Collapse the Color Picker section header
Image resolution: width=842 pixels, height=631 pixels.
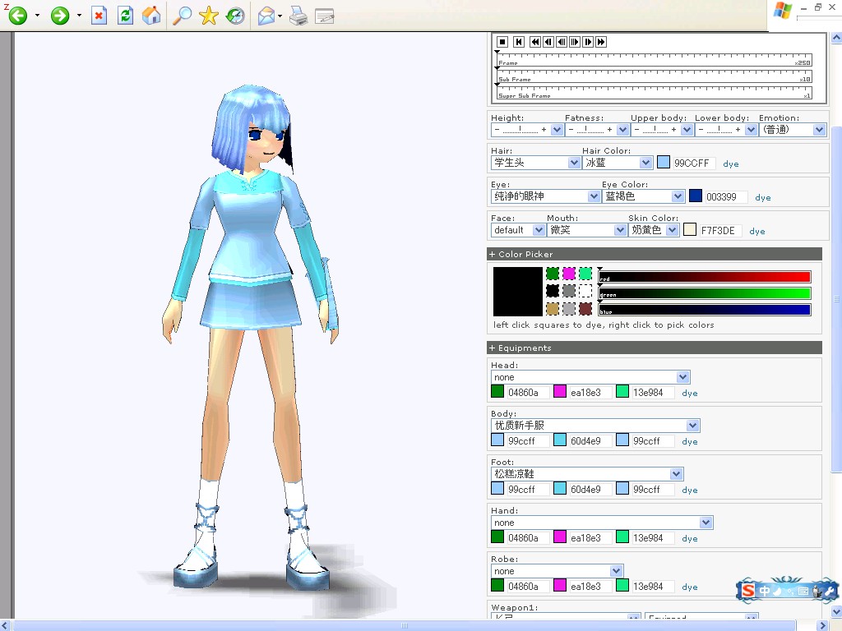coord(654,255)
